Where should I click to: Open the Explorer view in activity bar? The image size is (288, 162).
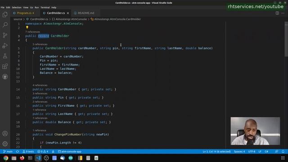pos(5,14)
